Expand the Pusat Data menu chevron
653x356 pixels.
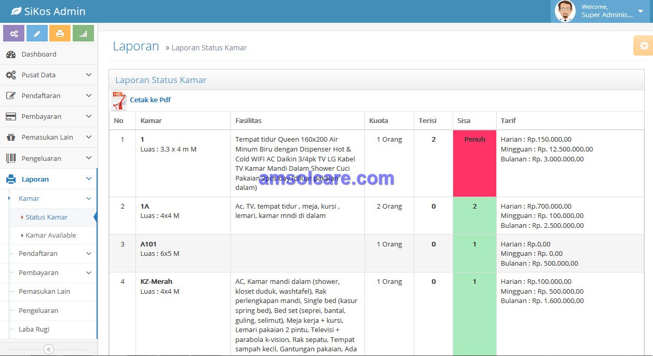[x=89, y=75]
